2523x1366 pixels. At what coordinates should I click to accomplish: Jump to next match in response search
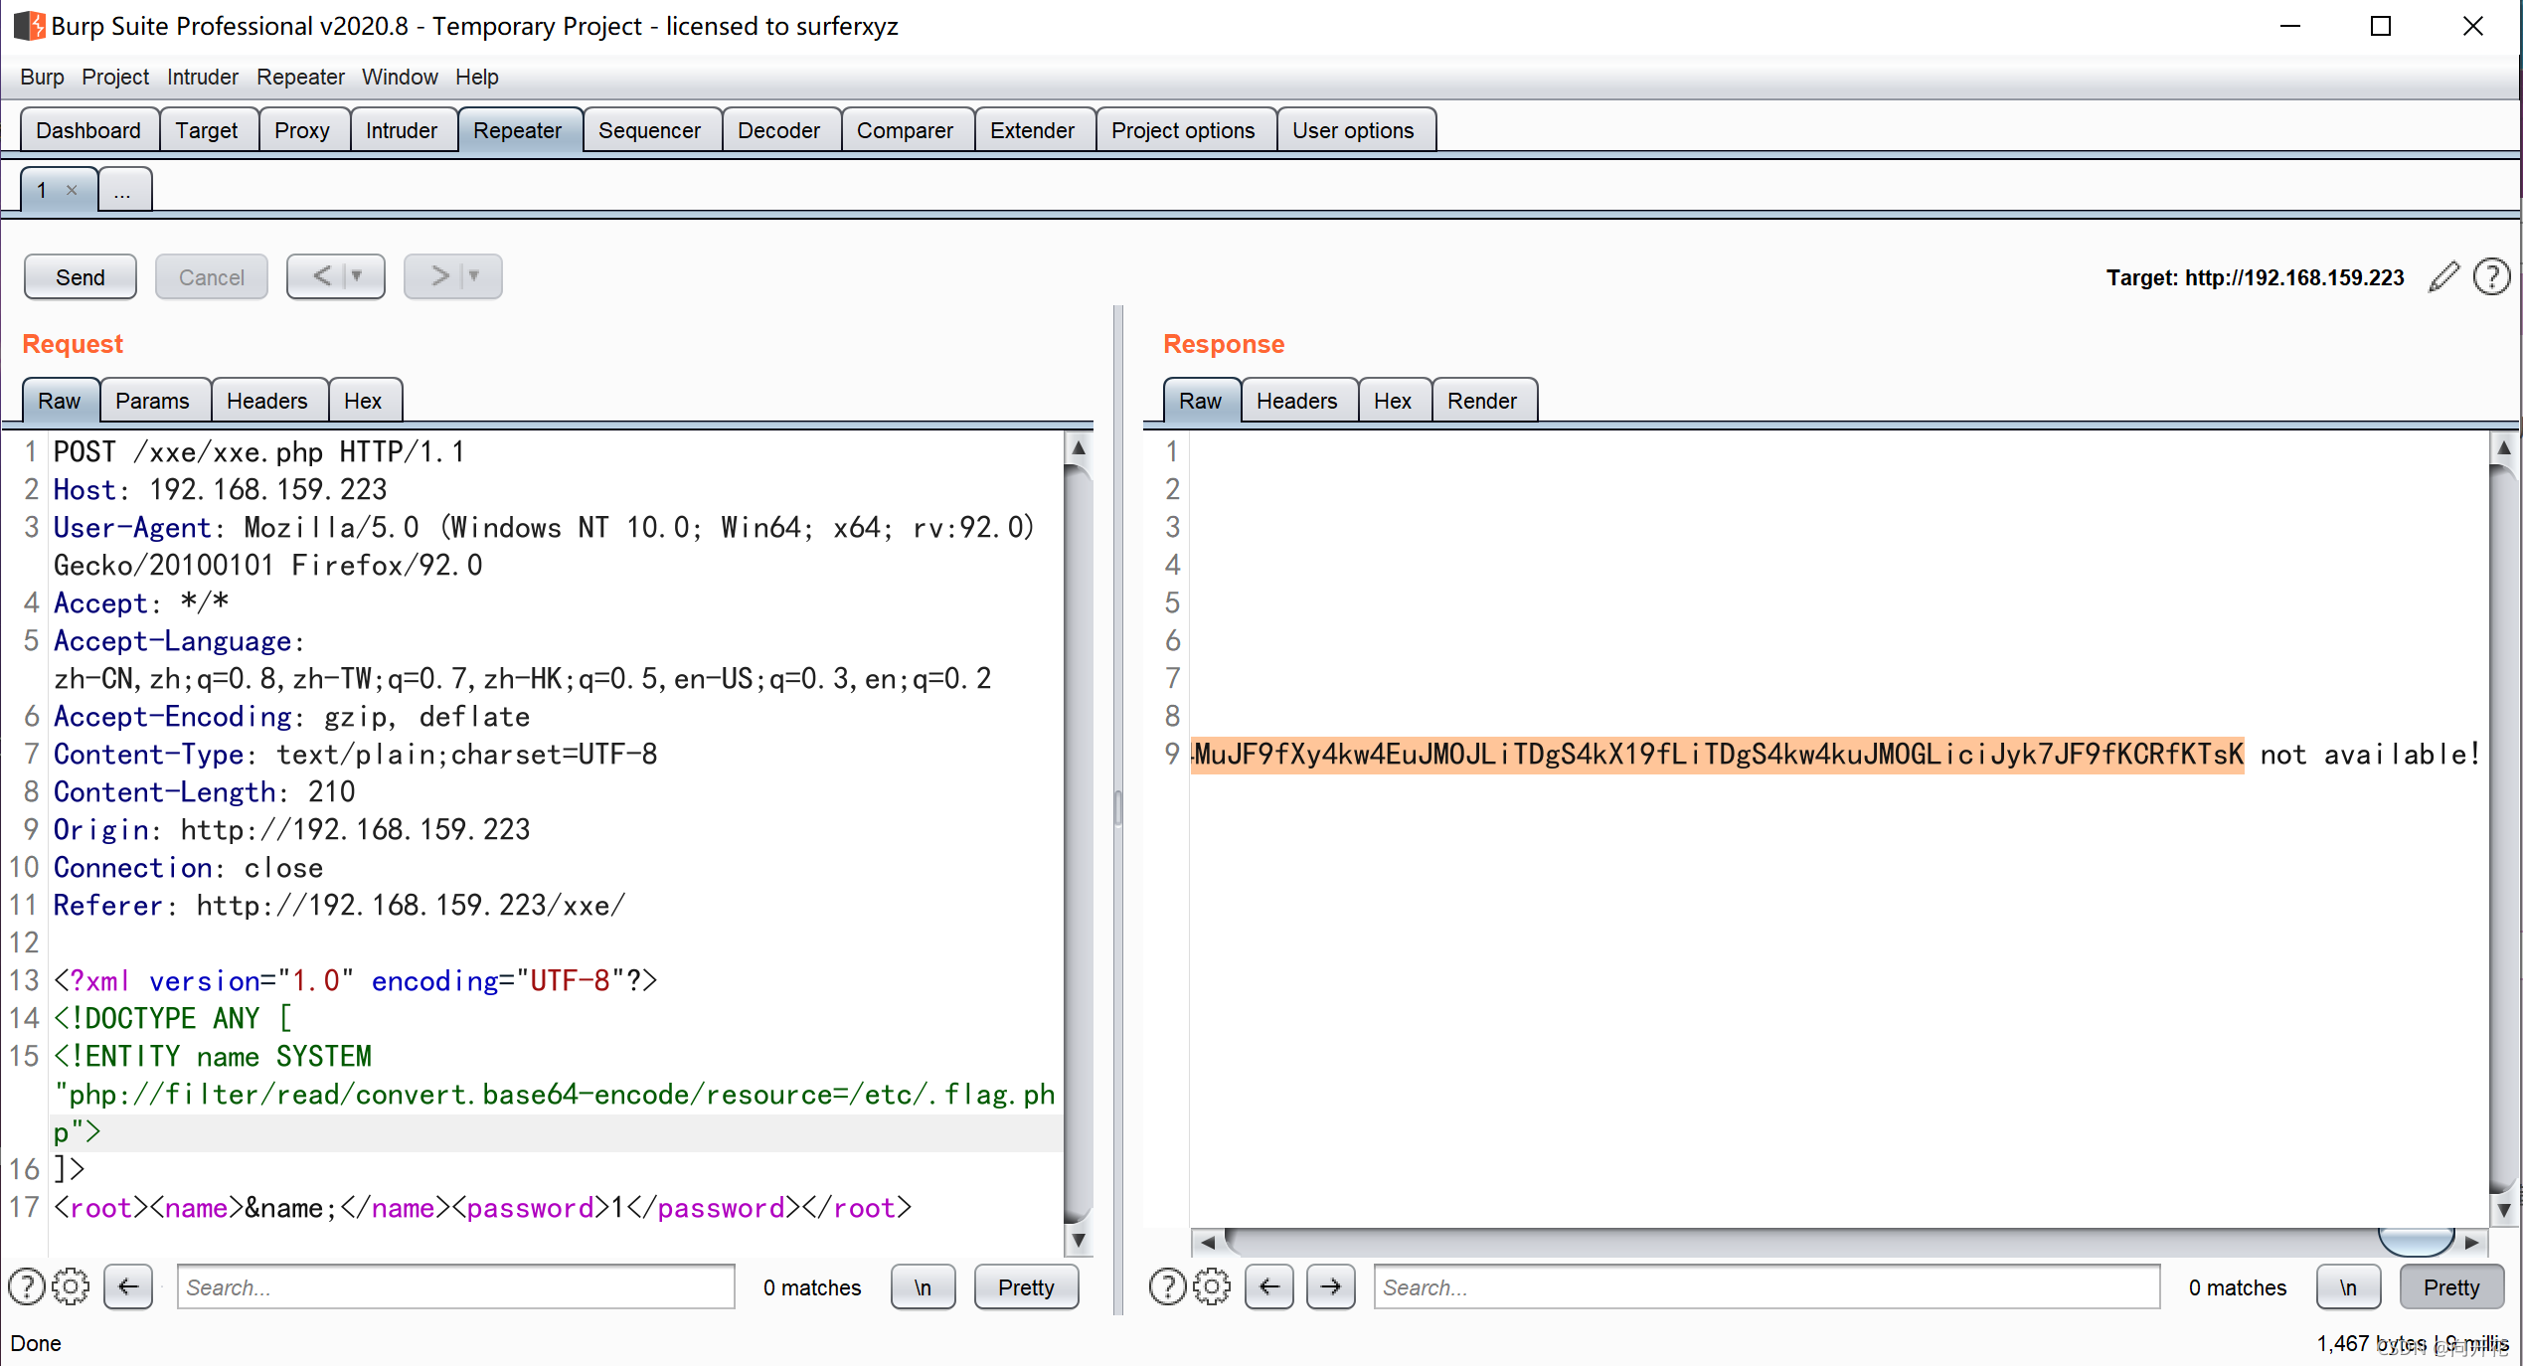click(1330, 1286)
